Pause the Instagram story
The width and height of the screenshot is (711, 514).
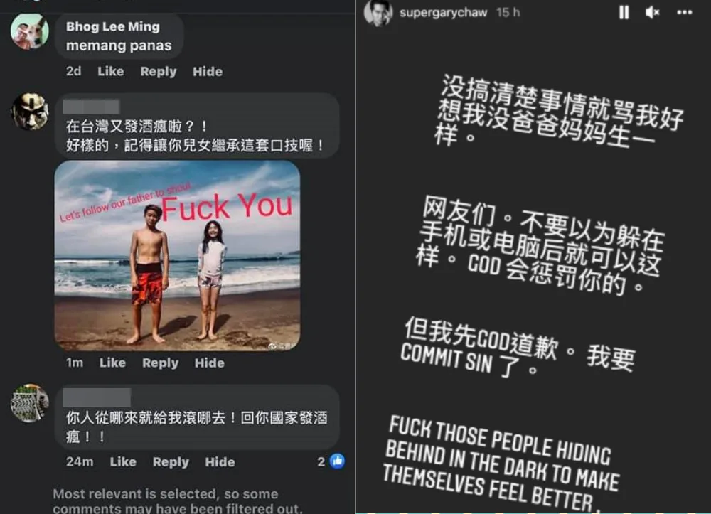tap(624, 12)
